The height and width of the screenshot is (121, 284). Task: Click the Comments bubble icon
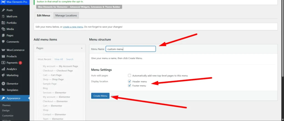tap(3, 42)
